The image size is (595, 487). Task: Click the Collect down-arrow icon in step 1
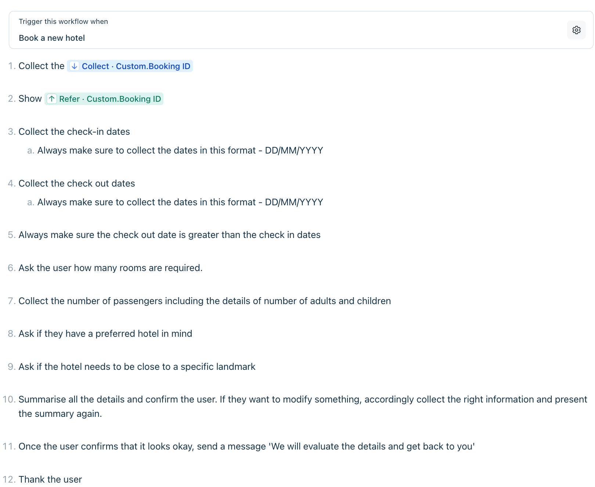tap(74, 66)
